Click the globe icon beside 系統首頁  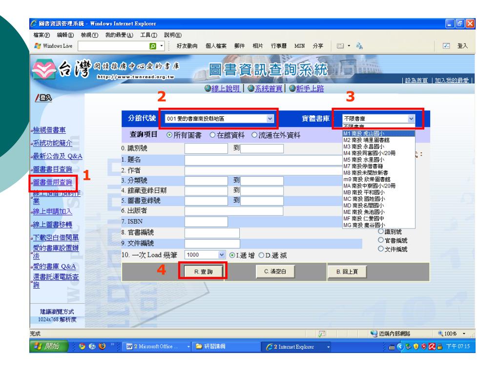251,88
